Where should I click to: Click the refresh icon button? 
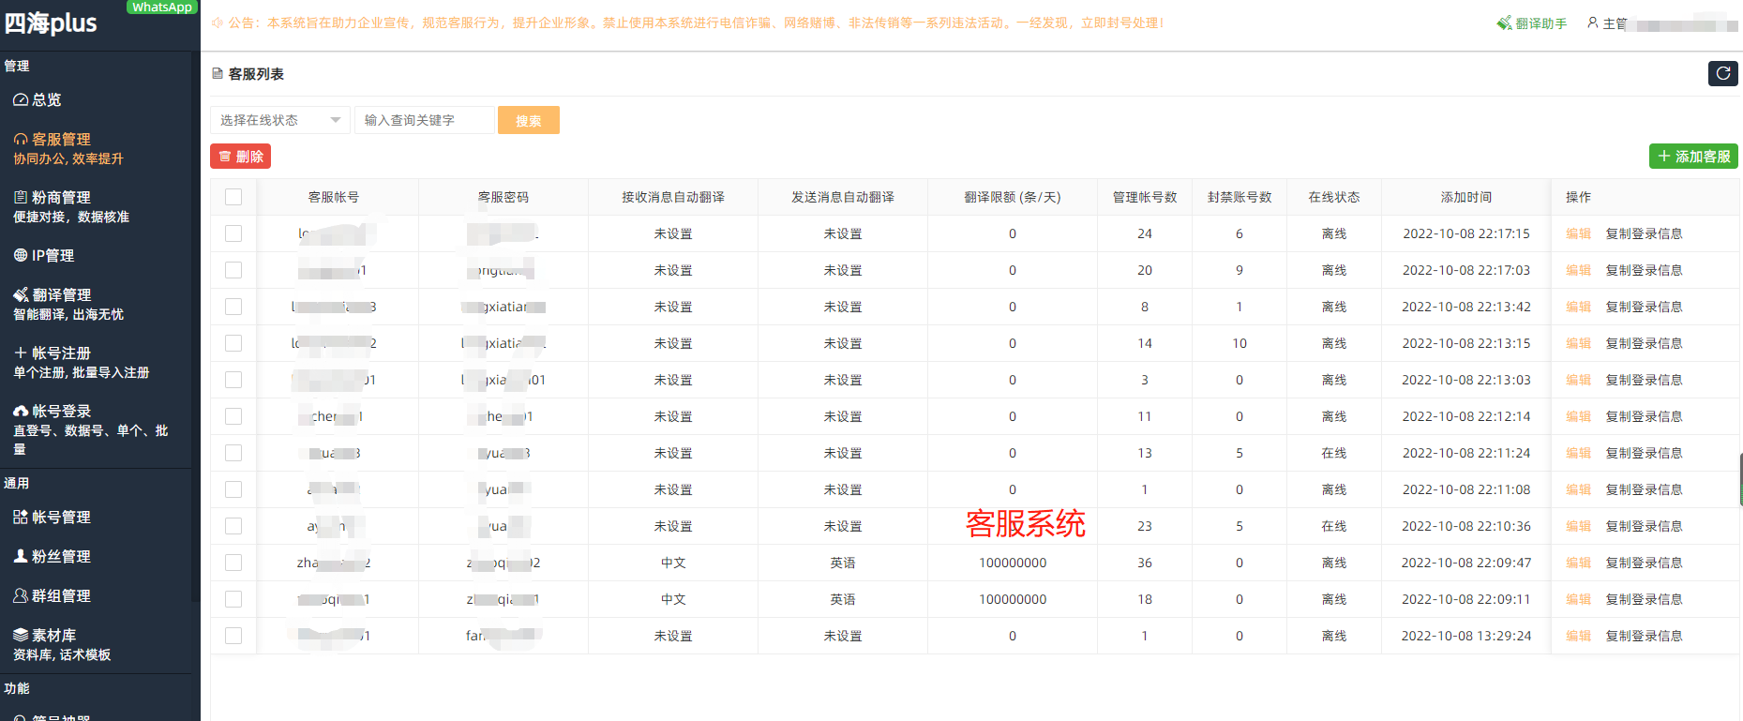tap(1722, 73)
